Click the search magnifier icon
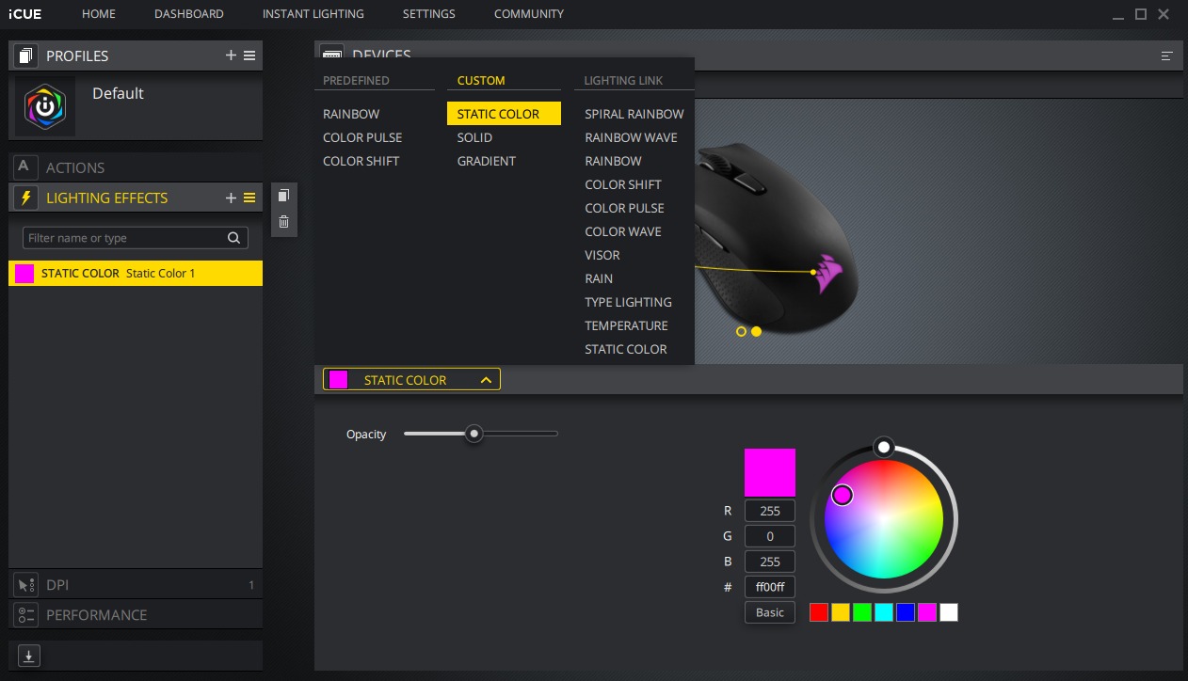Image resolution: width=1188 pixels, height=681 pixels. pyautogui.click(x=234, y=238)
